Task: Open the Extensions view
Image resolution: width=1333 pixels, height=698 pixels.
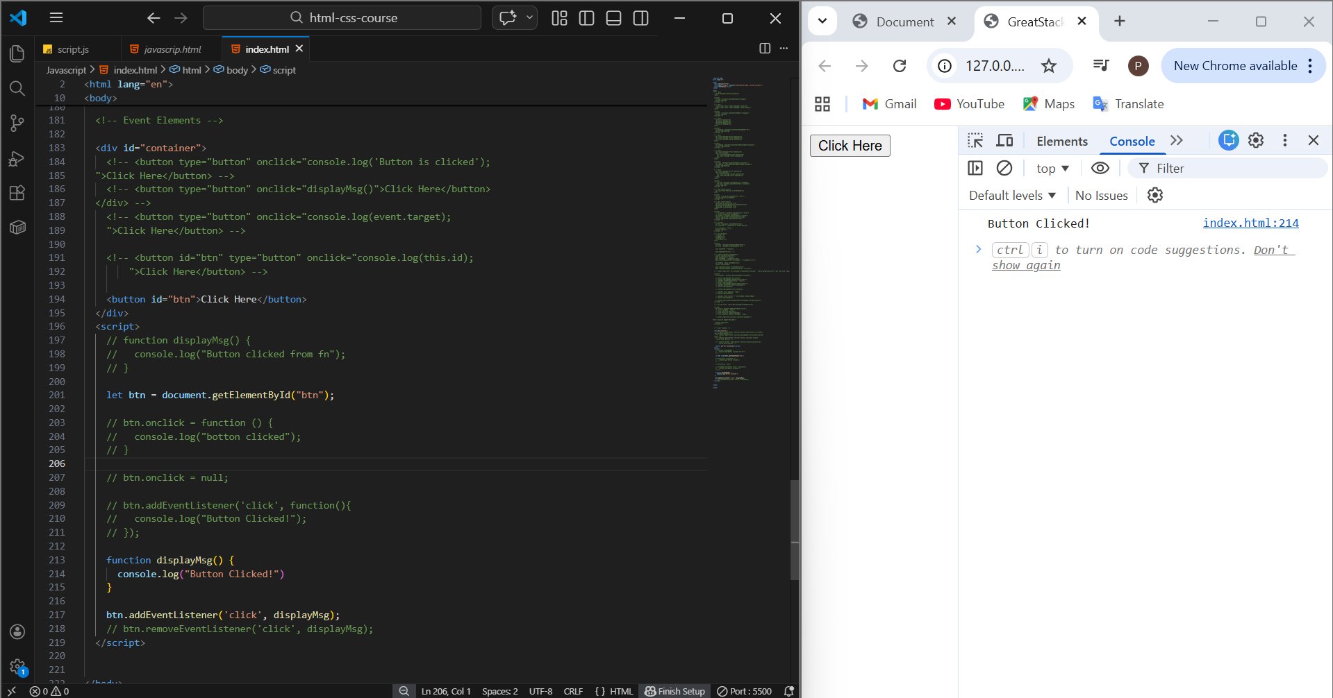Action: [x=17, y=193]
